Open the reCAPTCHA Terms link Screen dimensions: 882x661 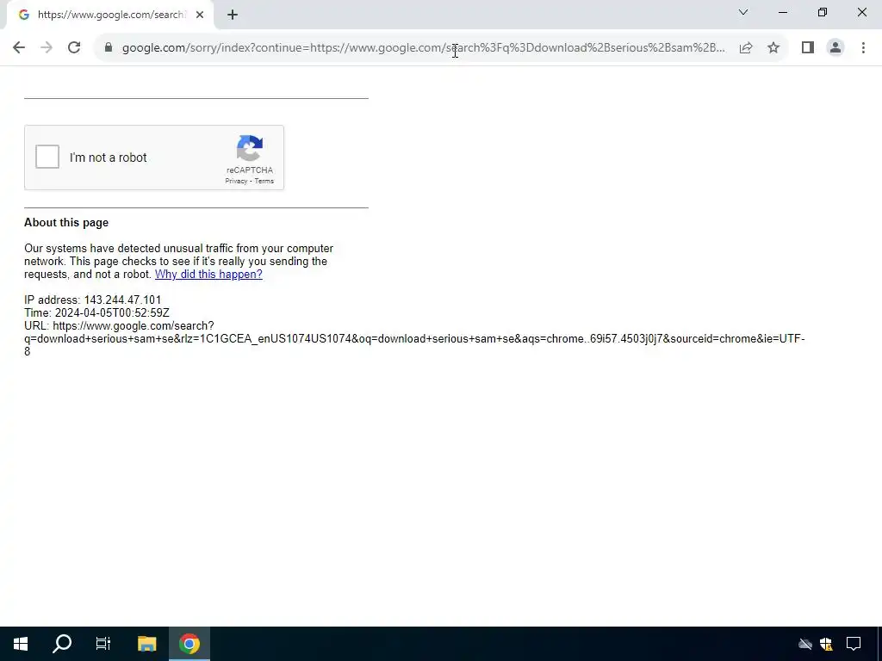[264, 181]
